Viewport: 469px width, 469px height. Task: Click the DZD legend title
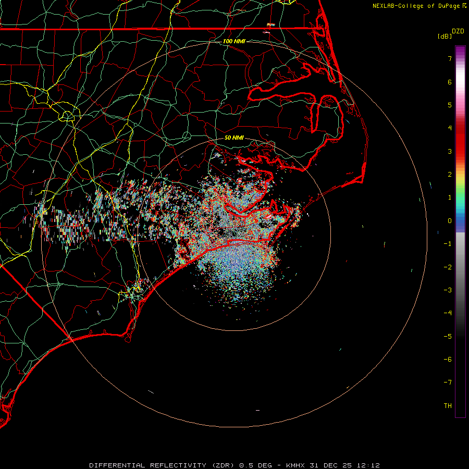coord(458,31)
